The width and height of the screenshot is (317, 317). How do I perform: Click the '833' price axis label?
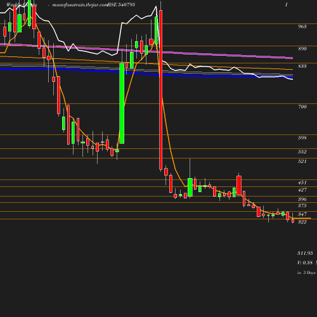[x=302, y=66]
